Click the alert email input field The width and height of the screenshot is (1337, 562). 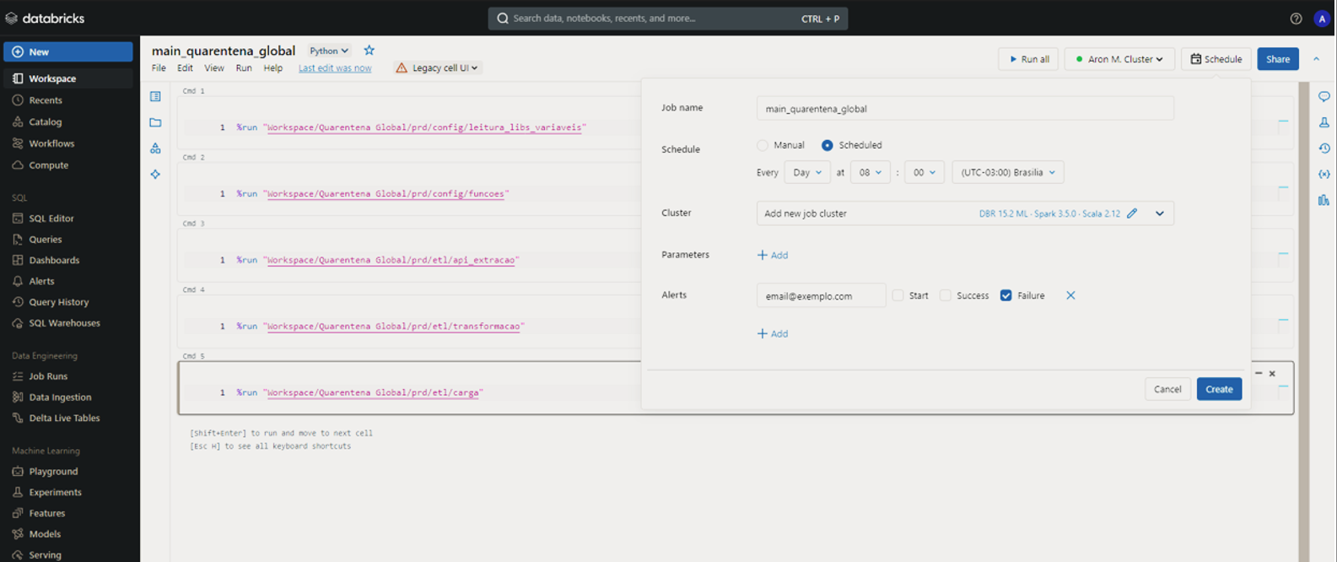point(821,295)
